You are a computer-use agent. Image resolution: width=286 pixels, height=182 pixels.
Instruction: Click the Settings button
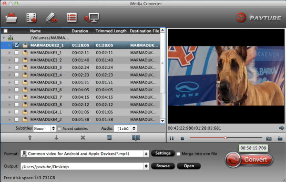click(x=163, y=153)
